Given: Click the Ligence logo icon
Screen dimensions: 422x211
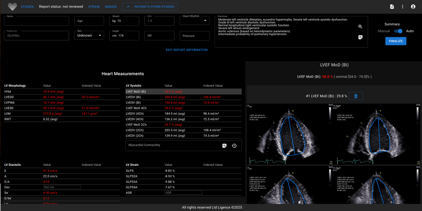Looking at the screenshot, I should [x=12, y=7].
